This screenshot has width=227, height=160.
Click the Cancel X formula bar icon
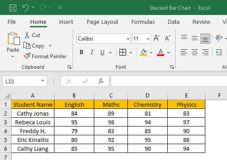coord(69,81)
